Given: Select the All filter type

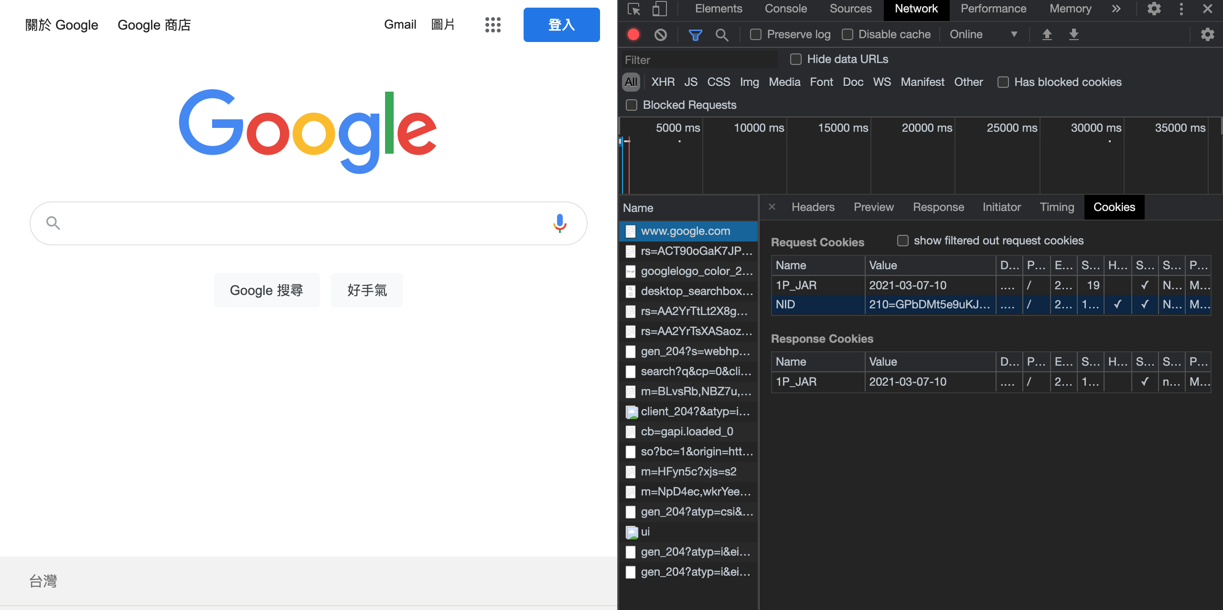Looking at the screenshot, I should (x=631, y=82).
